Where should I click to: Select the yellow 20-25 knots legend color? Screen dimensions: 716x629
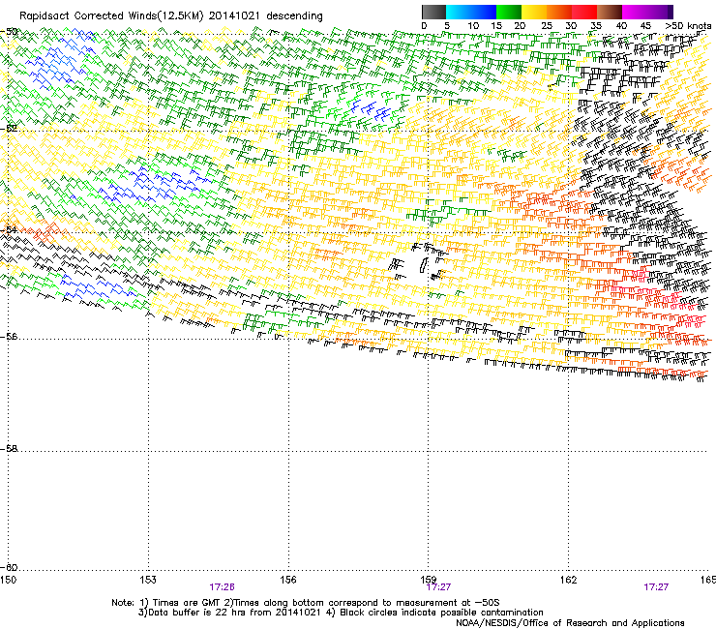[x=534, y=12]
